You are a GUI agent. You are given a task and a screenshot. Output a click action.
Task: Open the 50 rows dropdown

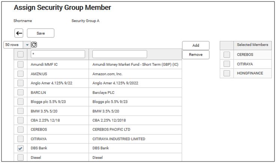point(27,45)
